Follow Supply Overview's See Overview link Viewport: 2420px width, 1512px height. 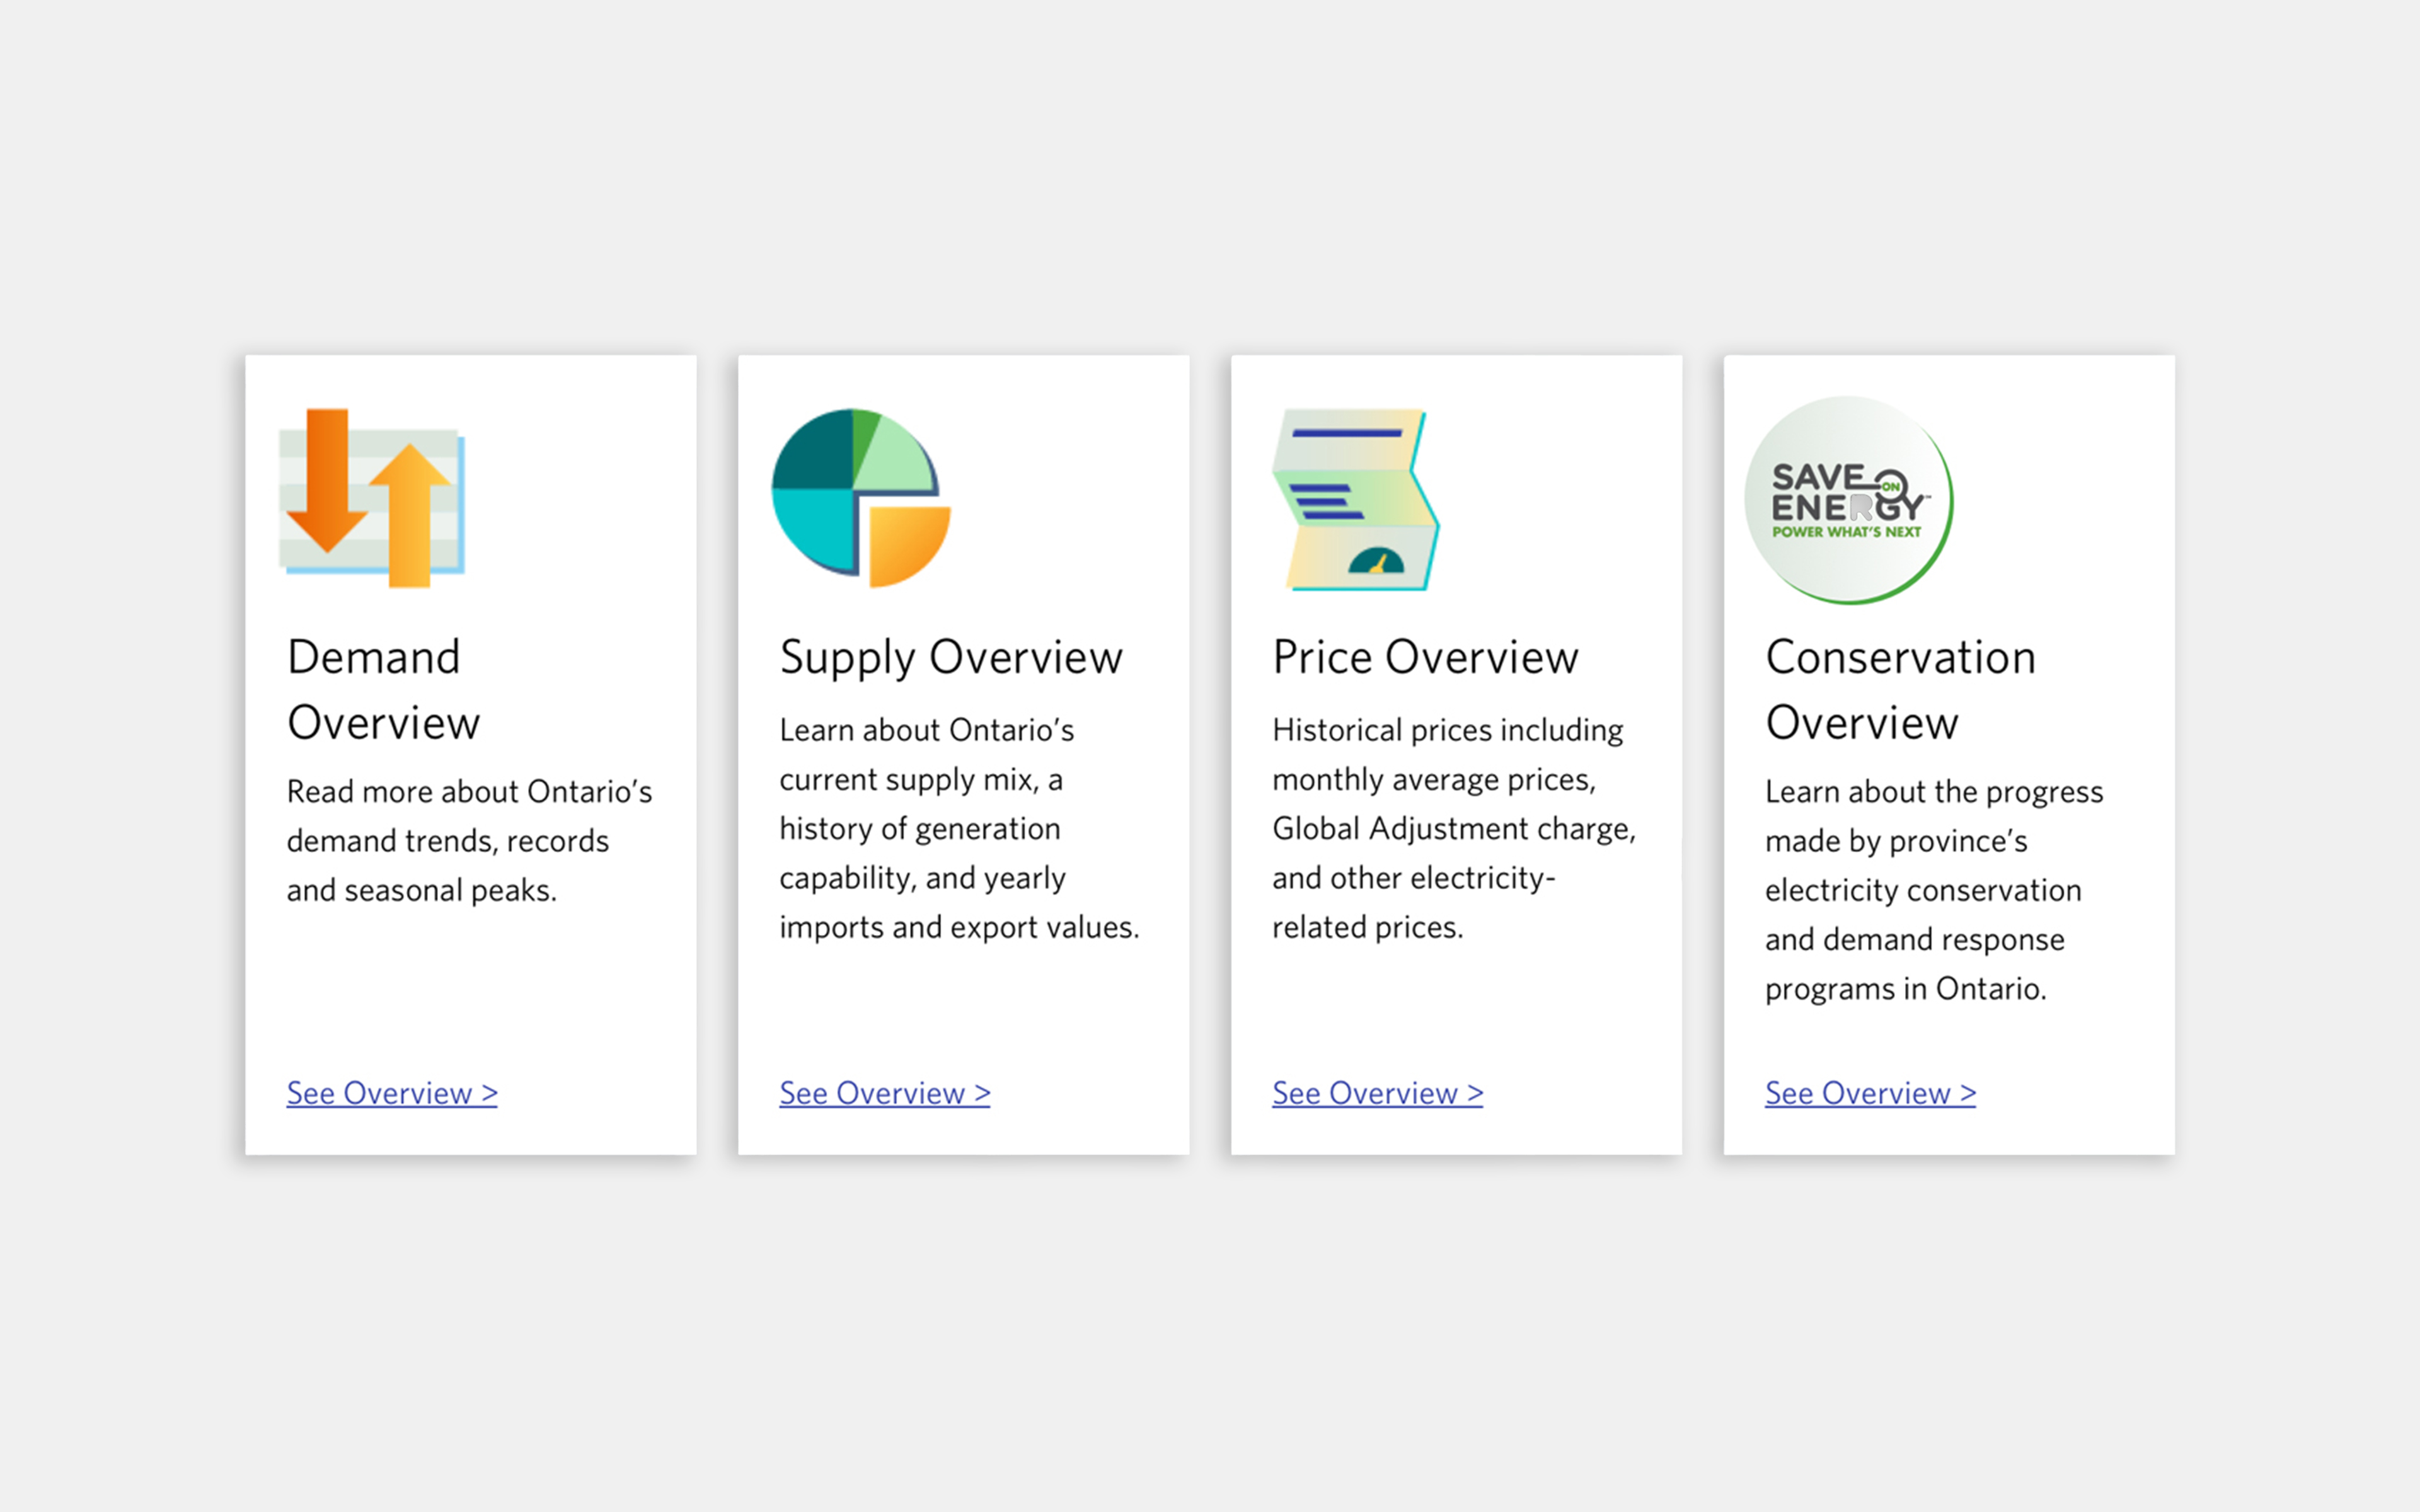(885, 1093)
